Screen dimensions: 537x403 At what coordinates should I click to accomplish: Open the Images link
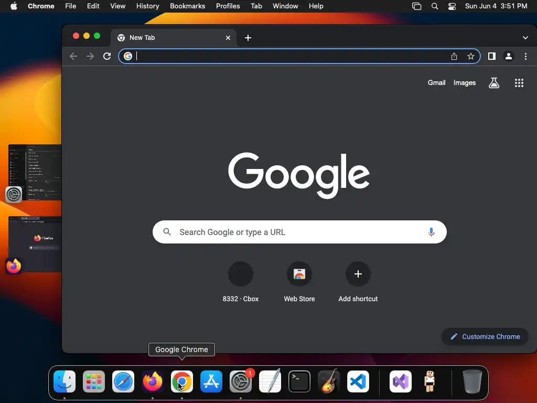[x=465, y=82]
